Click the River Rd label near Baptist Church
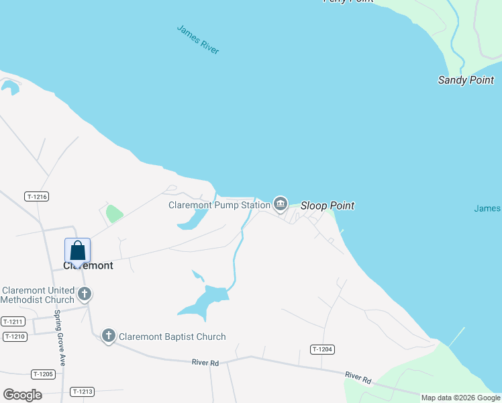 205,362
